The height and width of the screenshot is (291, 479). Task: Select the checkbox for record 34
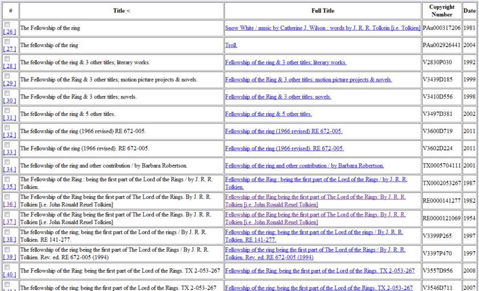(7, 162)
